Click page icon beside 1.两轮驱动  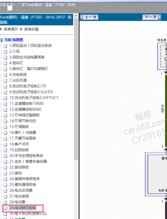[6, 46]
